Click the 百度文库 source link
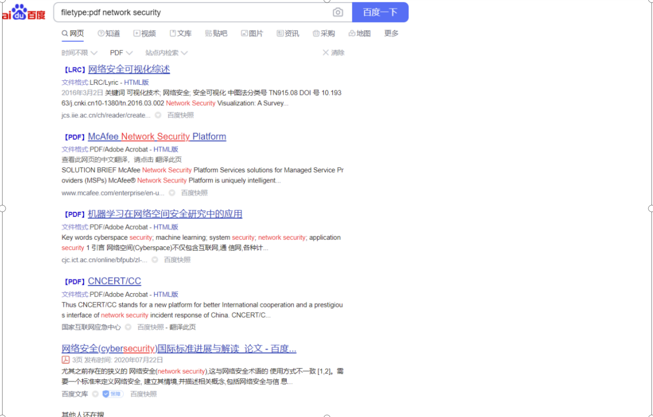 click(x=75, y=394)
